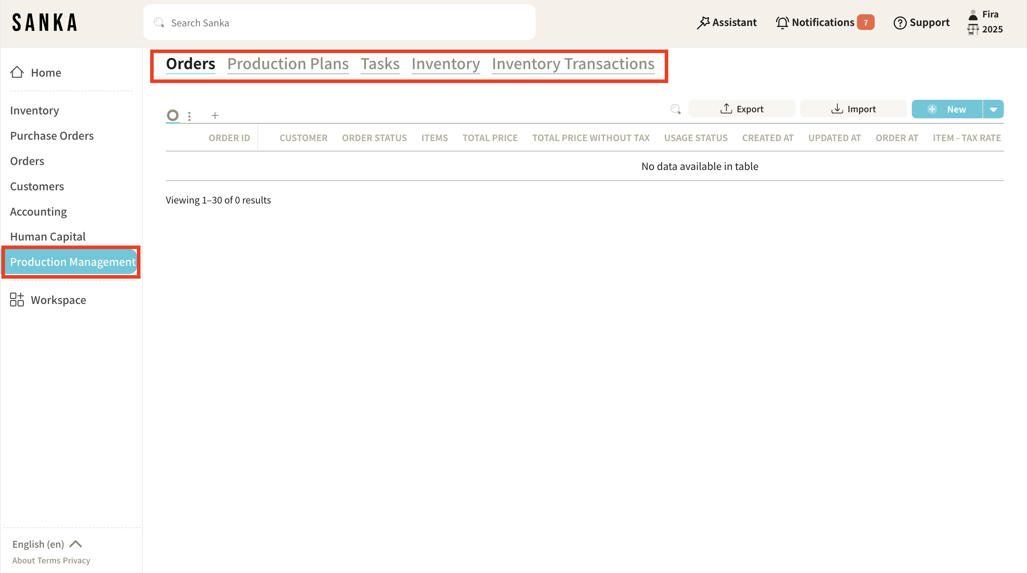Click the Search Sanka input field

click(339, 23)
